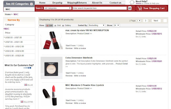Filter by price US$7.00 - US$11.00

pyautogui.click(x=14, y=42)
